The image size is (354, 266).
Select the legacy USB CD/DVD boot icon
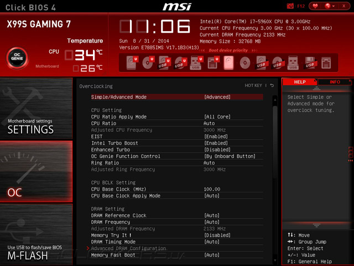[x=278, y=63]
